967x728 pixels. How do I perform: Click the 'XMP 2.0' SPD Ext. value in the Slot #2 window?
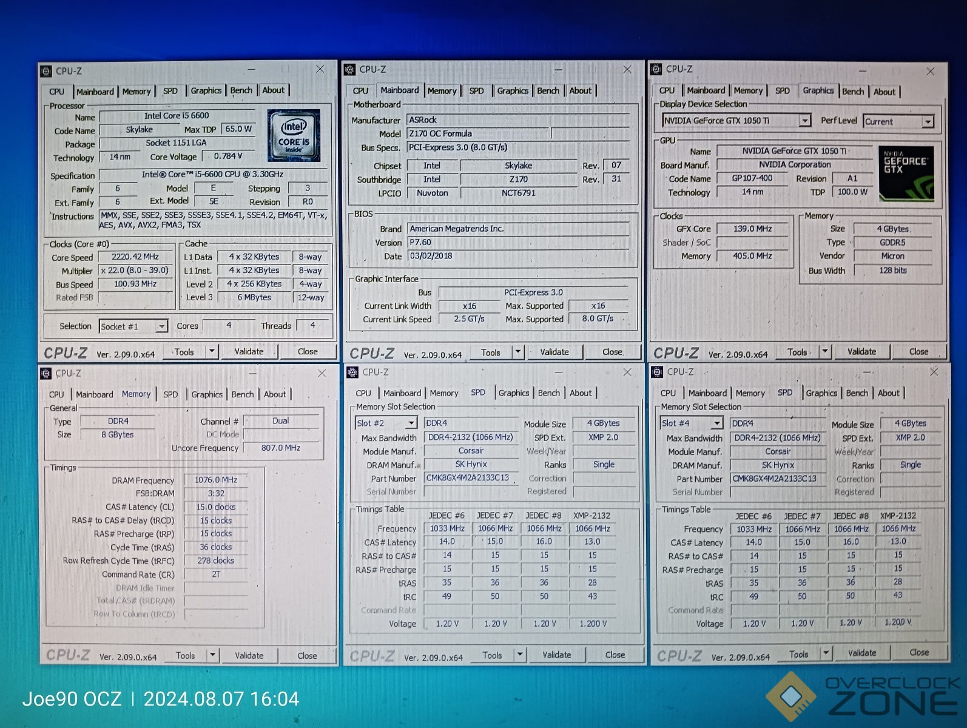pyautogui.click(x=603, y=437)
